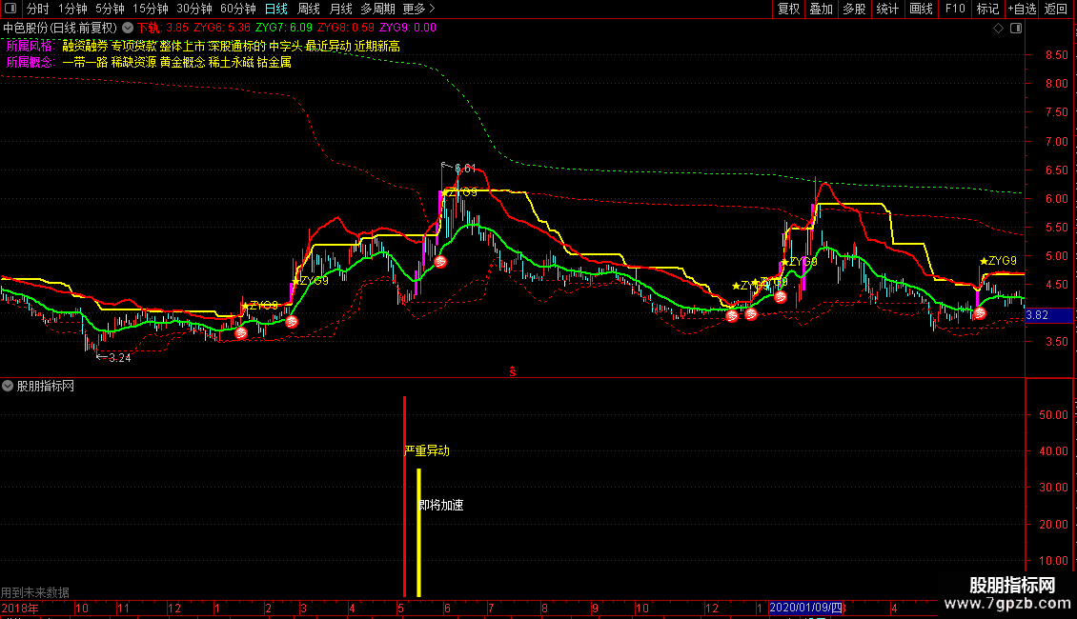Open the main chart indicator dropdown arrow
Screen dimensions: 1077x619
pyautogui.click(x=128, y=29)
